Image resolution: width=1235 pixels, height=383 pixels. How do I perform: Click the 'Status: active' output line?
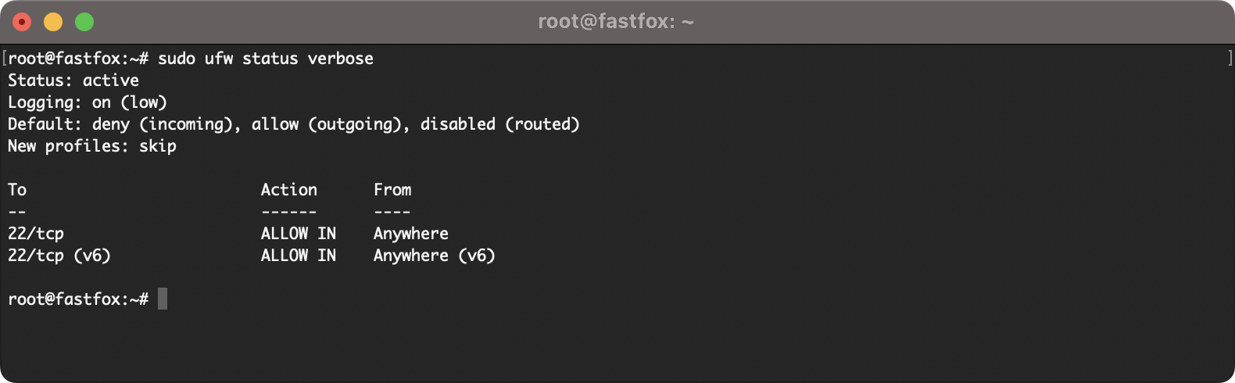[73, 81]
